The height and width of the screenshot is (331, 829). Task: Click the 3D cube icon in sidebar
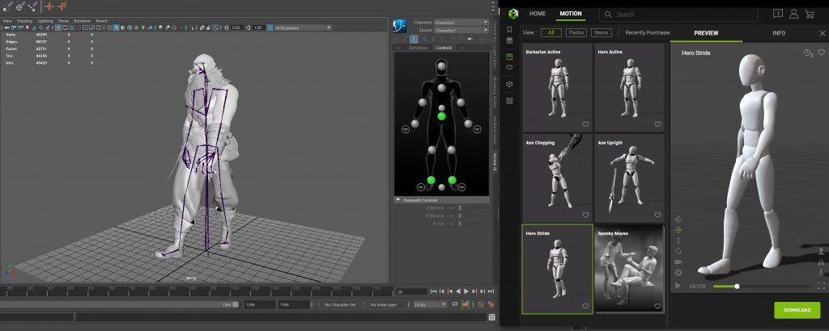pyautogui.click(x=509, y=84)
